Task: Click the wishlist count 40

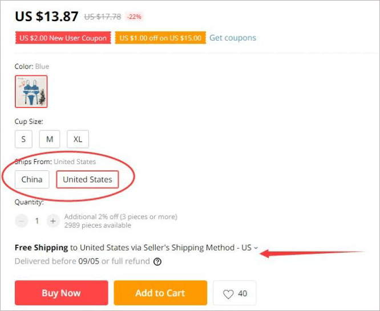Action: click(242, 294)
